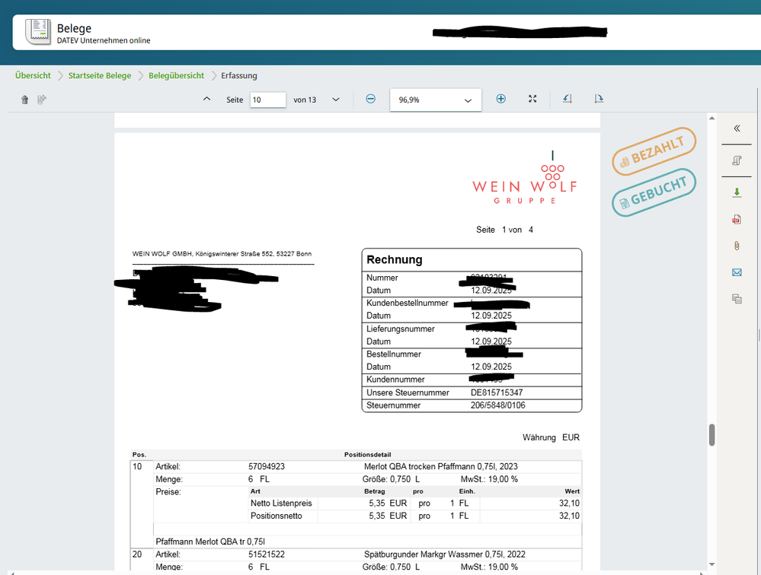Click the BEZAHLT stamp
The width and height of the screenshot is (761, 575).
coord(654,151)
